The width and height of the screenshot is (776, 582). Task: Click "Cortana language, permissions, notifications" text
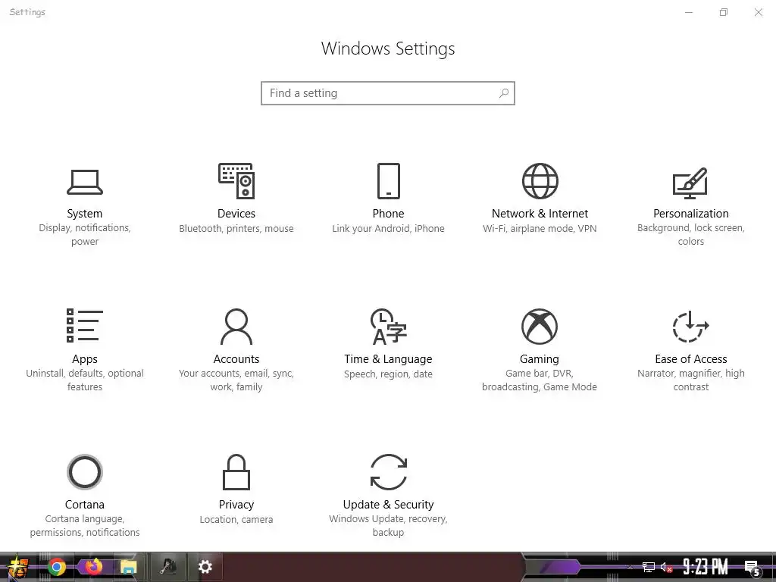[x=85, y=526]
